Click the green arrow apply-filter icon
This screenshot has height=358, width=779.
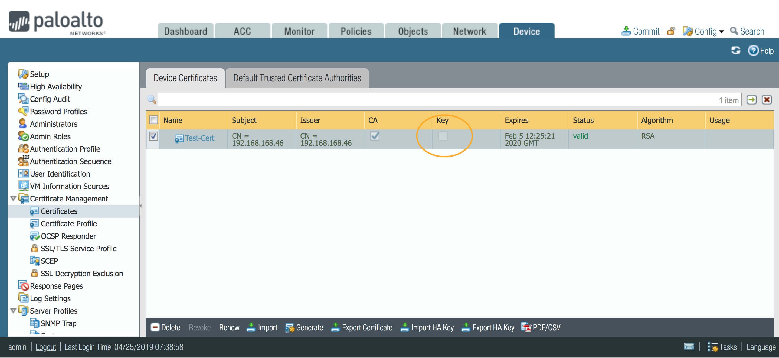coord(751,100)
